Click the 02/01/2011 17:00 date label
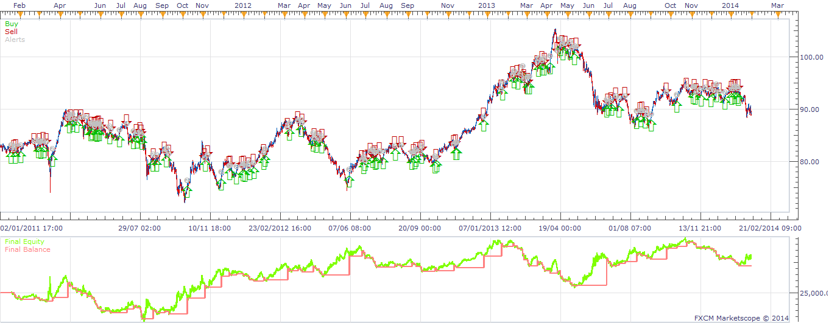The width and height of the screenshot is (829, 323). [32, 228]
